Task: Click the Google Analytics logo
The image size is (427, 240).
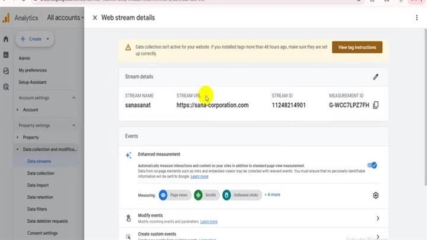Action: tap(6, 18)
